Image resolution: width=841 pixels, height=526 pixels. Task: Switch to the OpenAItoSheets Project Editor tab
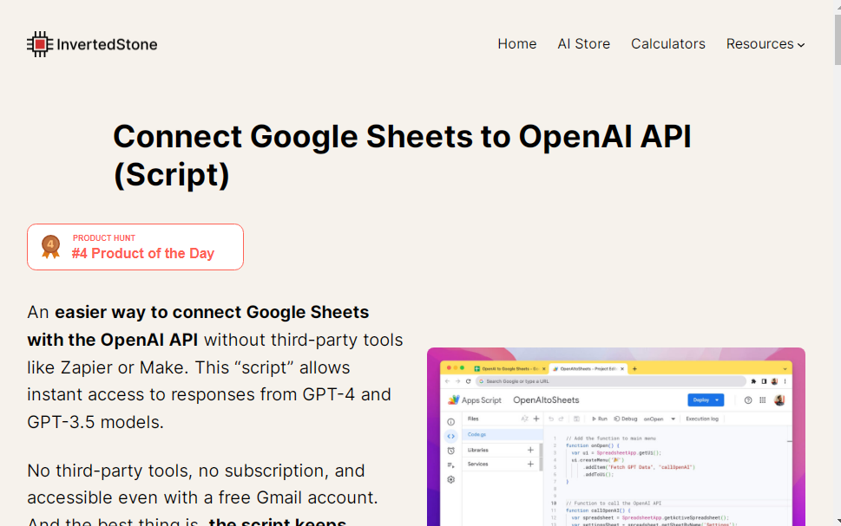tap(584, 369)
